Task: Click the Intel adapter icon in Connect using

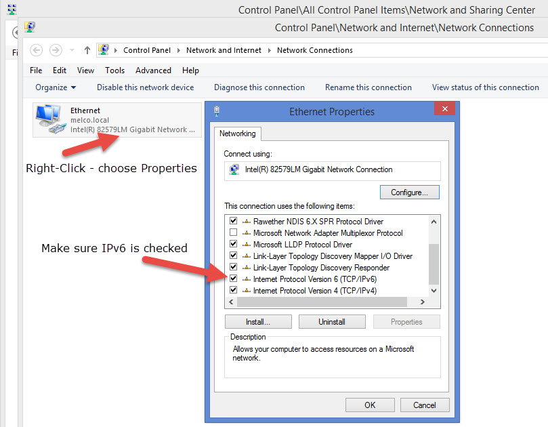Action: point(234,169)
